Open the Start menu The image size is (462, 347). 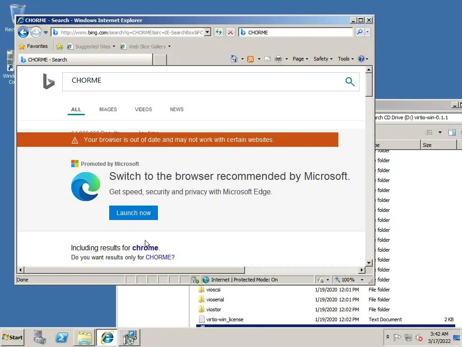(x=12, y=337)
